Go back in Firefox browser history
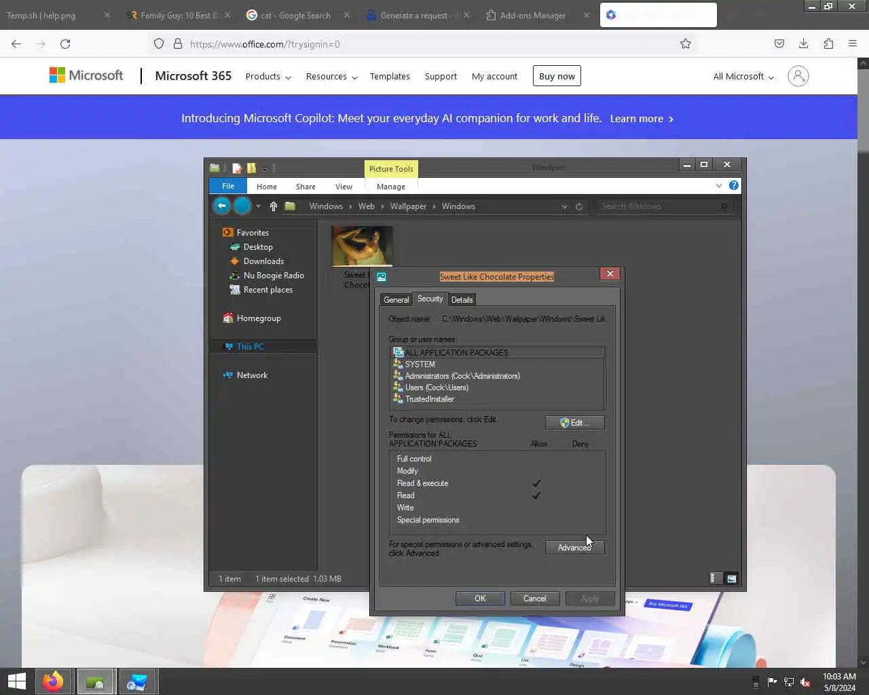This screenshot has width=869, height=695. click(16, 43)
